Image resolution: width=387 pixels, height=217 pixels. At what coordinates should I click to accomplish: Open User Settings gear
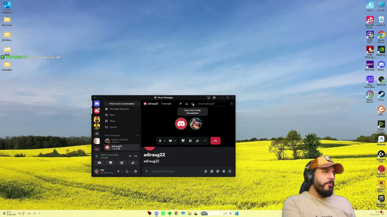pos(135,171)
